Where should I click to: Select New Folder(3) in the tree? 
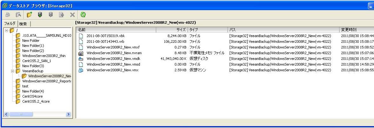[x=33, y=66]
